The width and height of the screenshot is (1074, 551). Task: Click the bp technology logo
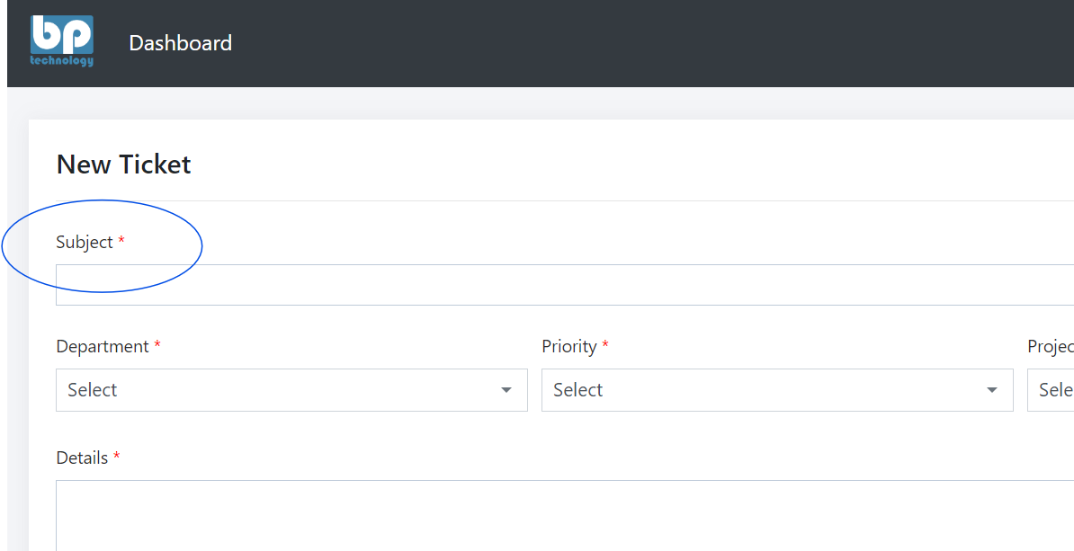pyautogui.click(x=61, y=41)
